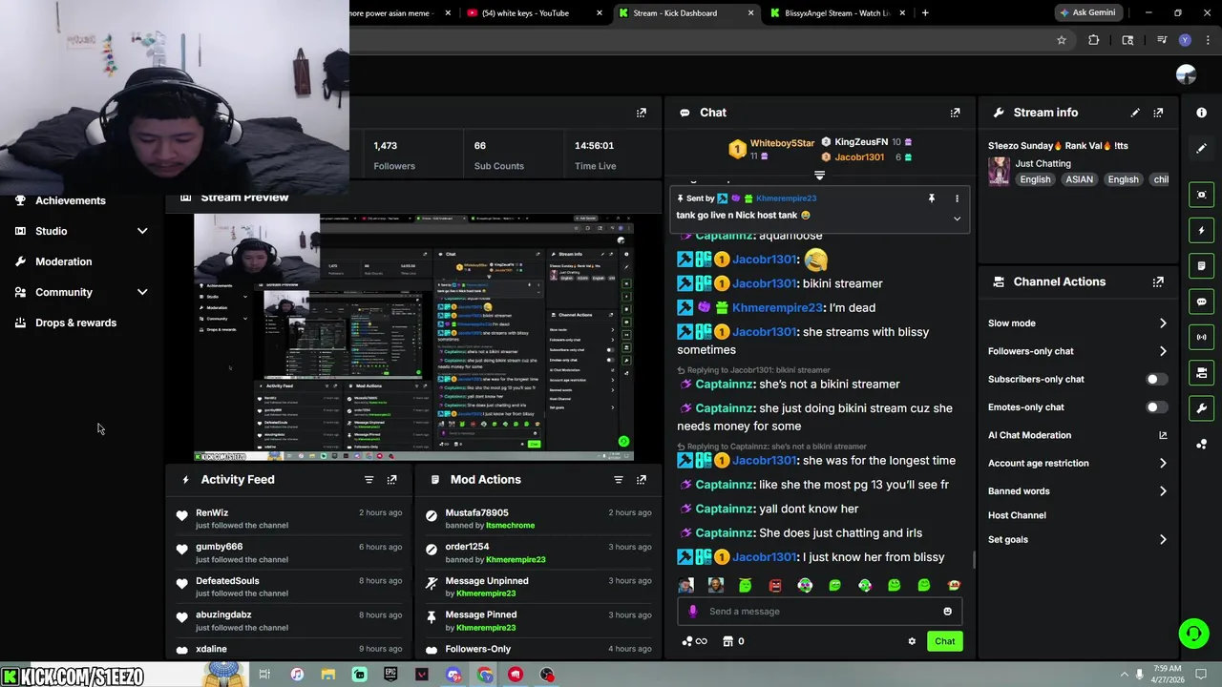Select the ASIAN stream tag
This screenshot has width=1222, height=687.
tap(1079, 179)
